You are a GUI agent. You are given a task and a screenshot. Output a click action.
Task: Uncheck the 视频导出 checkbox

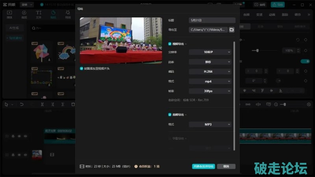[170, 44]
